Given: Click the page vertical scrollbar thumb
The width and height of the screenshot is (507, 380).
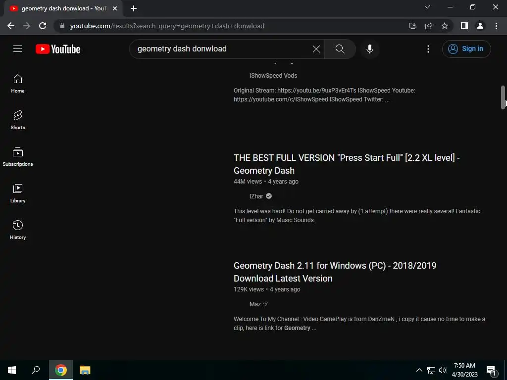Looking at the screenshot, I should point(503,97).
